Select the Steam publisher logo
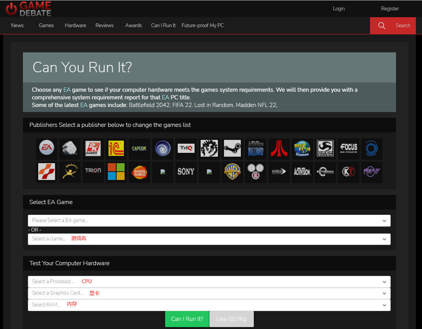The width and height of the screenshot is (422, 329). click(x=232, y=148)
